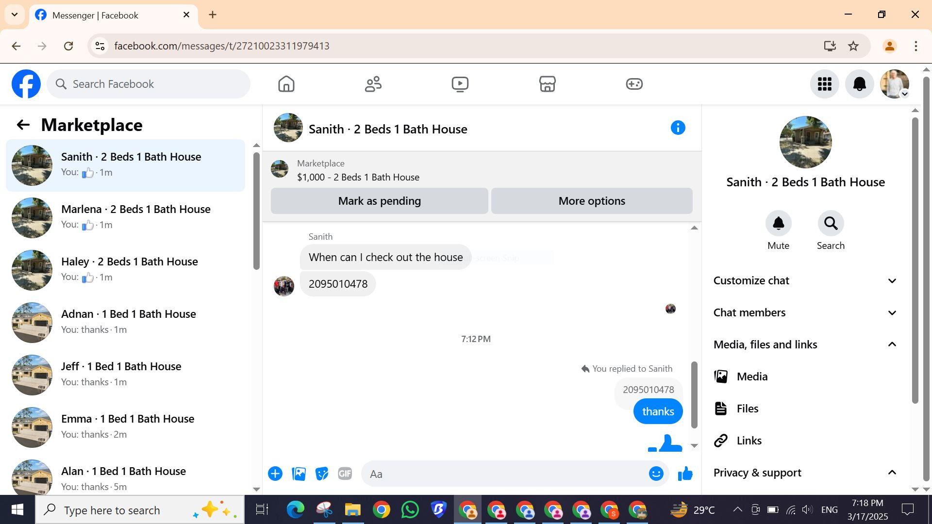
Task: Click the blue thanks message bubble
Action: tap(658, 411)
